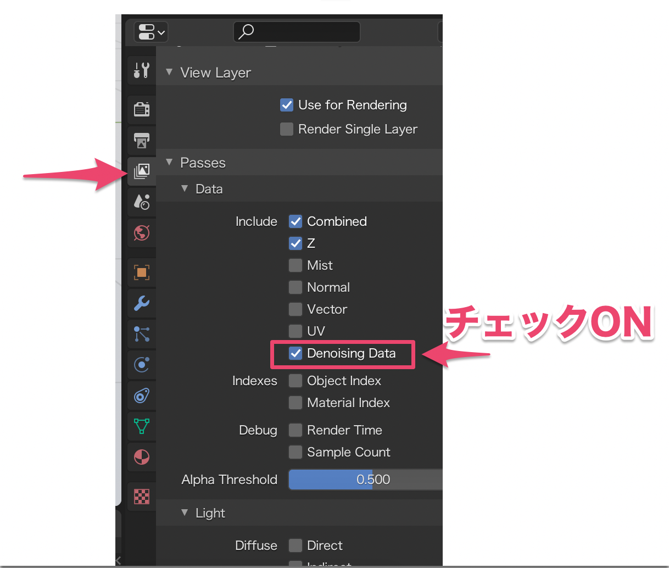Screen dimensions: 669x568
Task: Collapse the View Layer section
Action: click(x=169, y=72)
